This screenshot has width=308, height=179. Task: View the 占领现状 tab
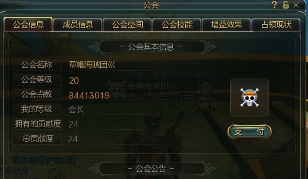(x=276, y=25)
